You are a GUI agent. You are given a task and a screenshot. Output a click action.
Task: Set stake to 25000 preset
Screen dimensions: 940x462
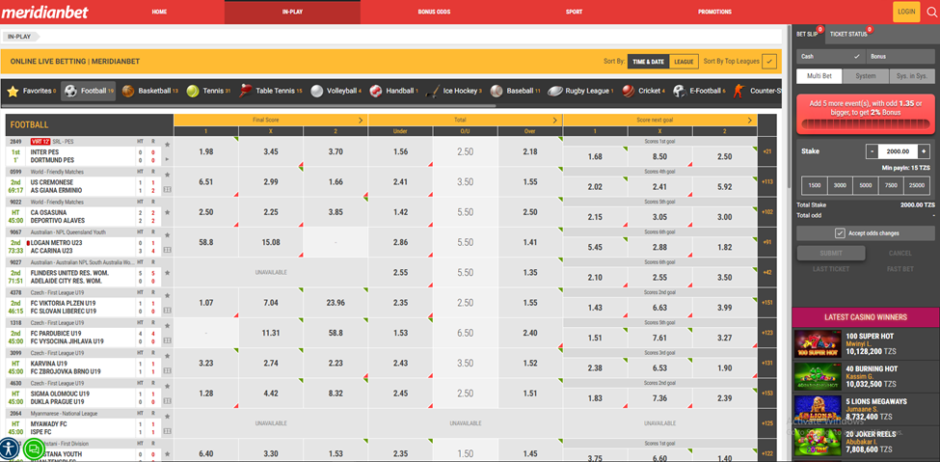[916, 186]
